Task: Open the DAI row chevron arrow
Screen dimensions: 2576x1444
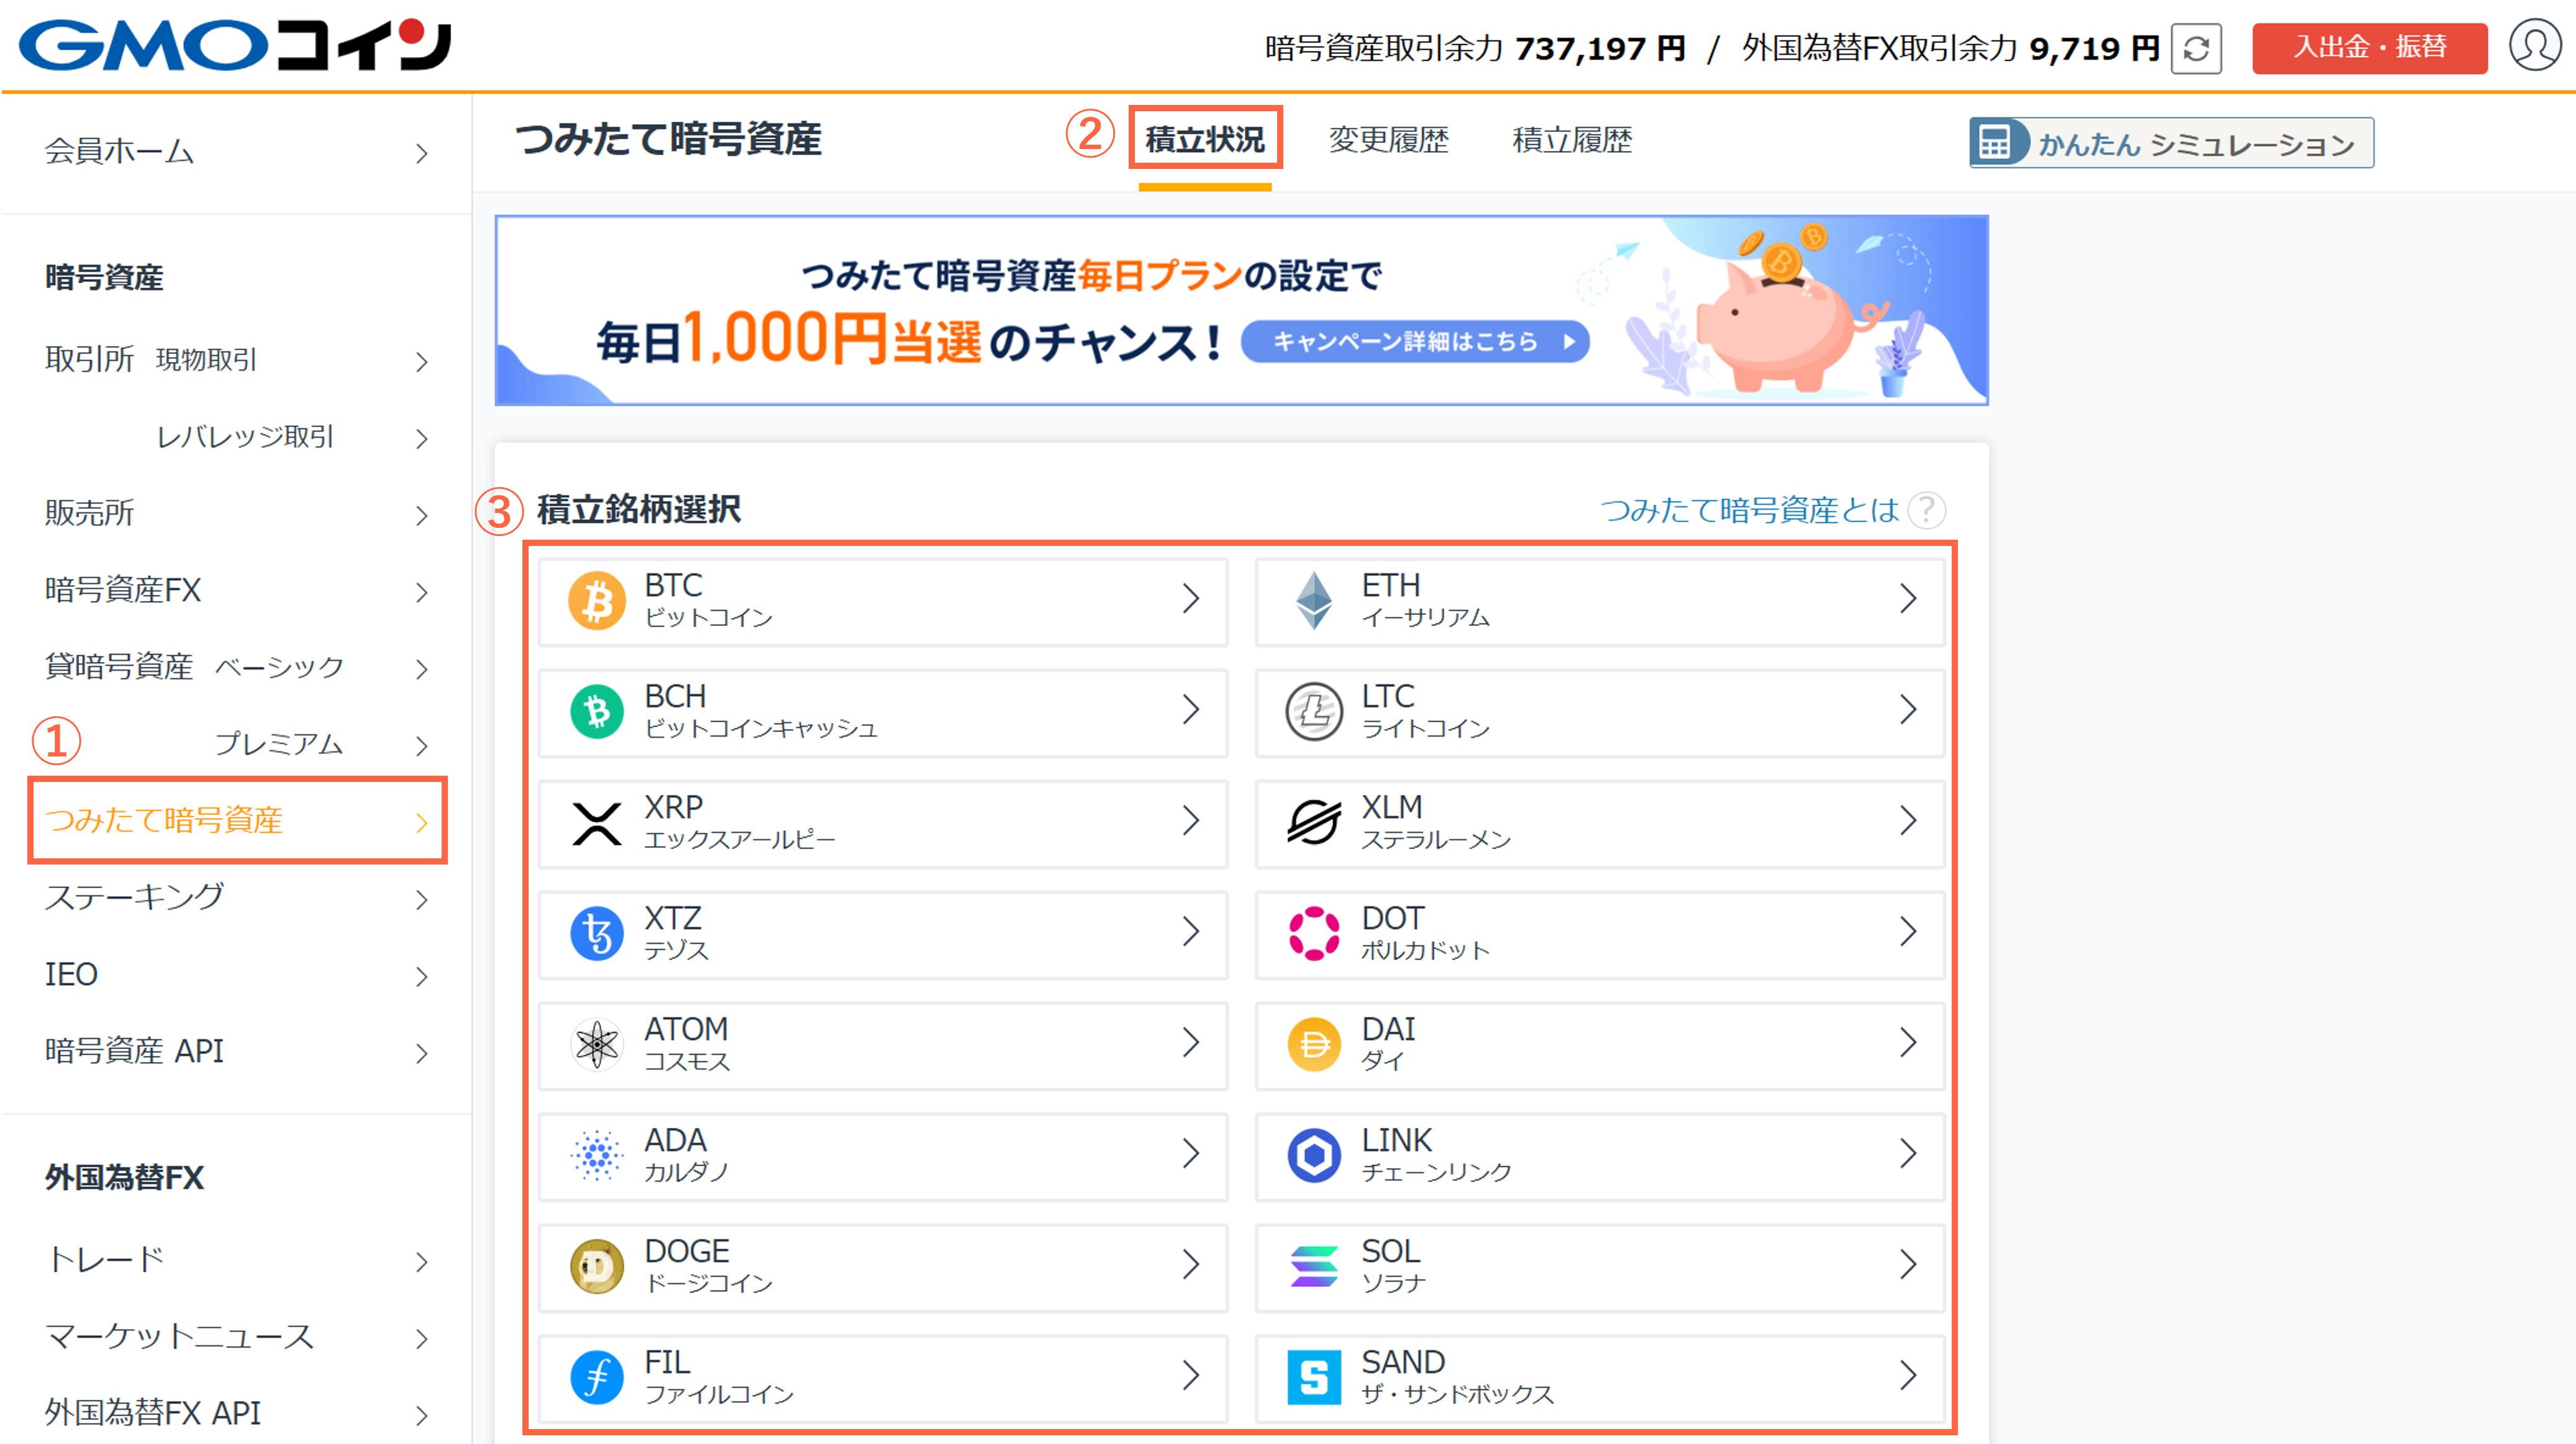Action: point(1908,1043)
